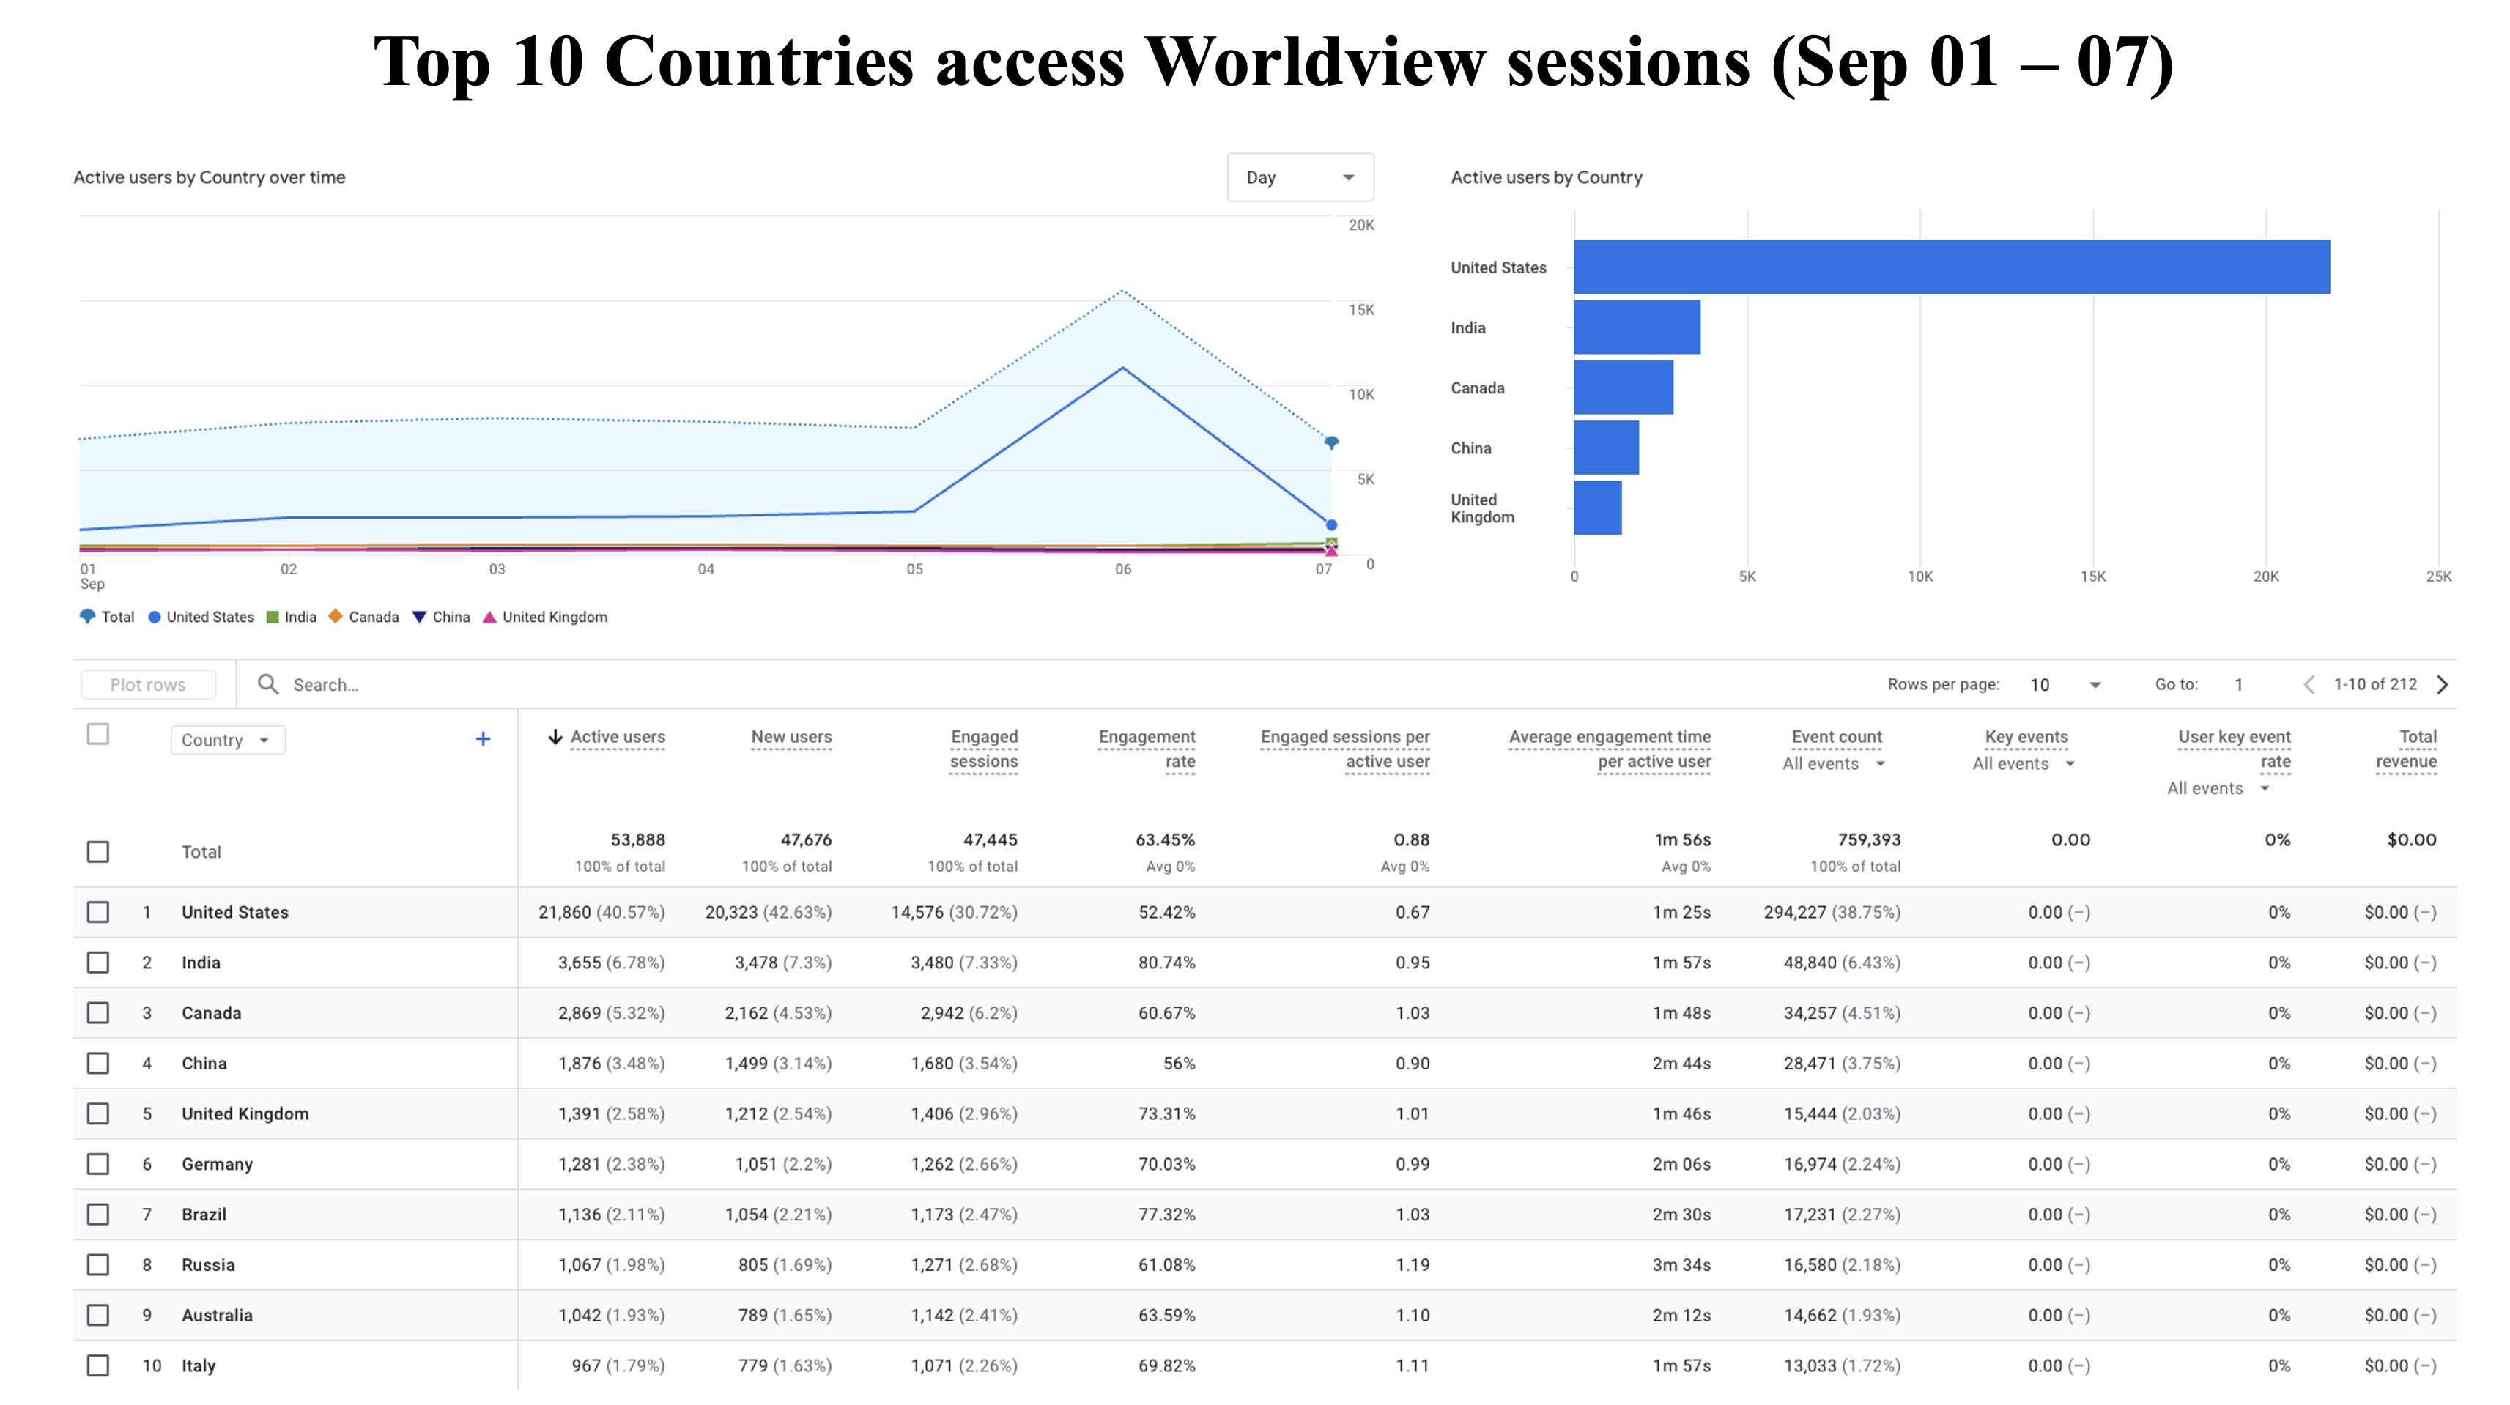The height and width of the screenshot is (1405, 2510).
Task: Click the India bar in bar chart
Action: (x=1637, y=327)
